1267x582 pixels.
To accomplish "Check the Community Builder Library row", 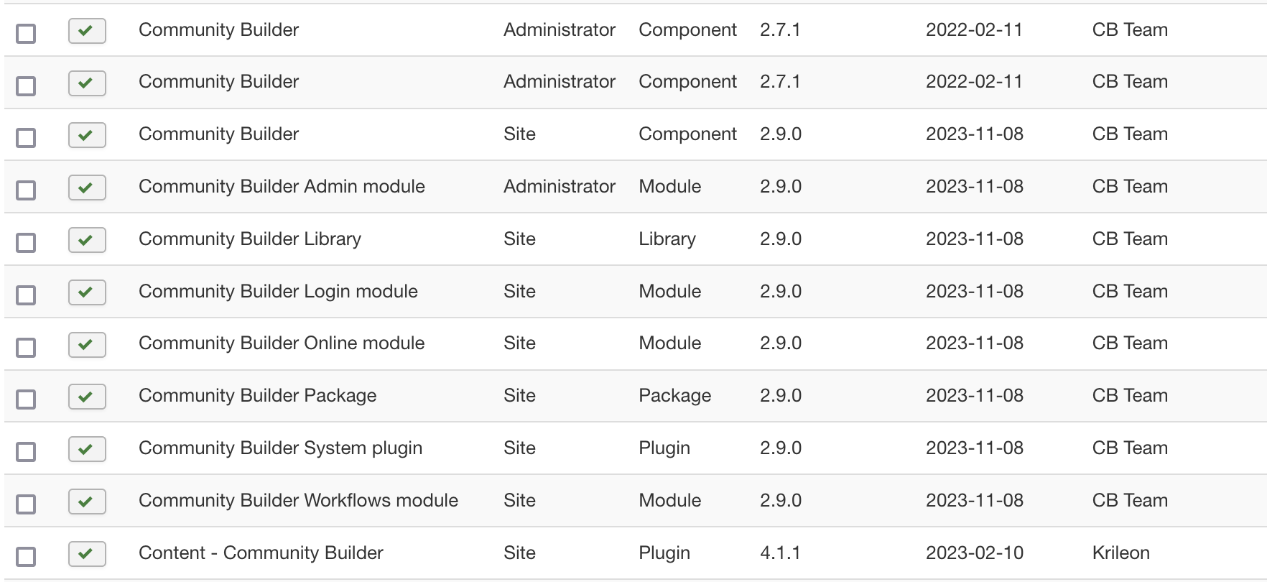I will (26, 242).
